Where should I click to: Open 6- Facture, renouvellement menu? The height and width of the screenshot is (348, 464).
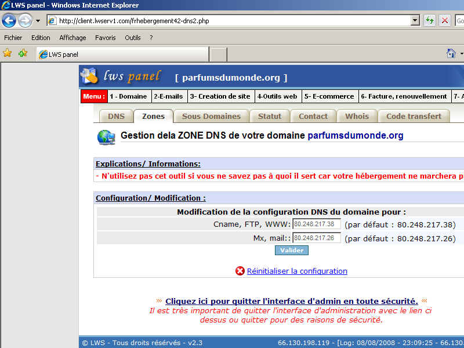click(x=404, y=96)
